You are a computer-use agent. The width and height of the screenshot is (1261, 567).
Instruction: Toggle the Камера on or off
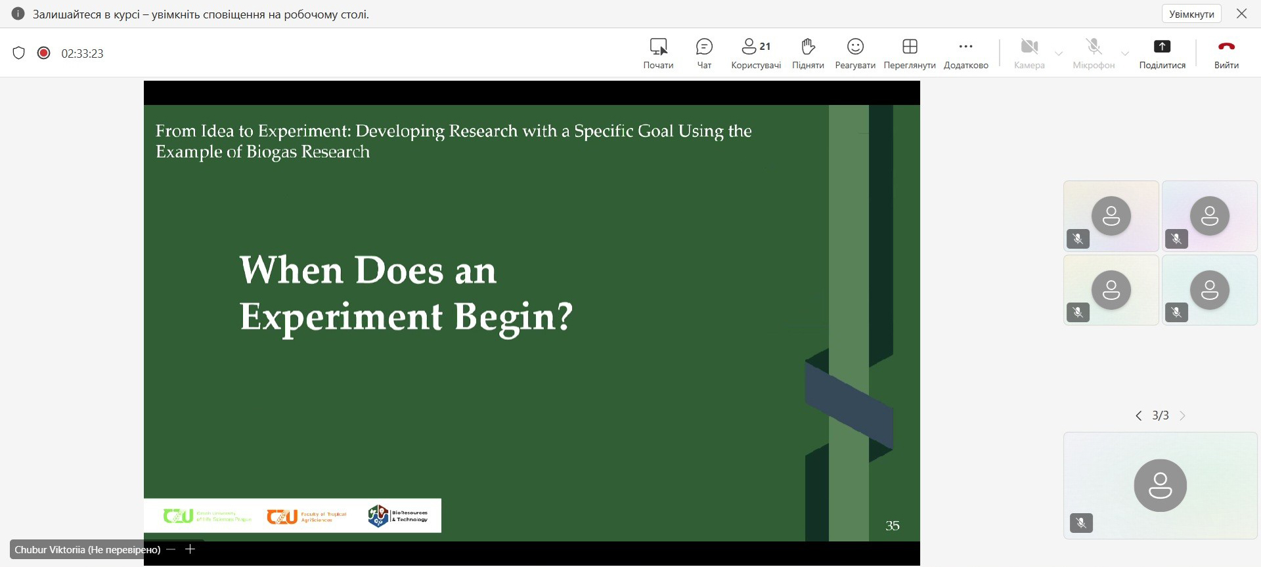pos(1029,53)
